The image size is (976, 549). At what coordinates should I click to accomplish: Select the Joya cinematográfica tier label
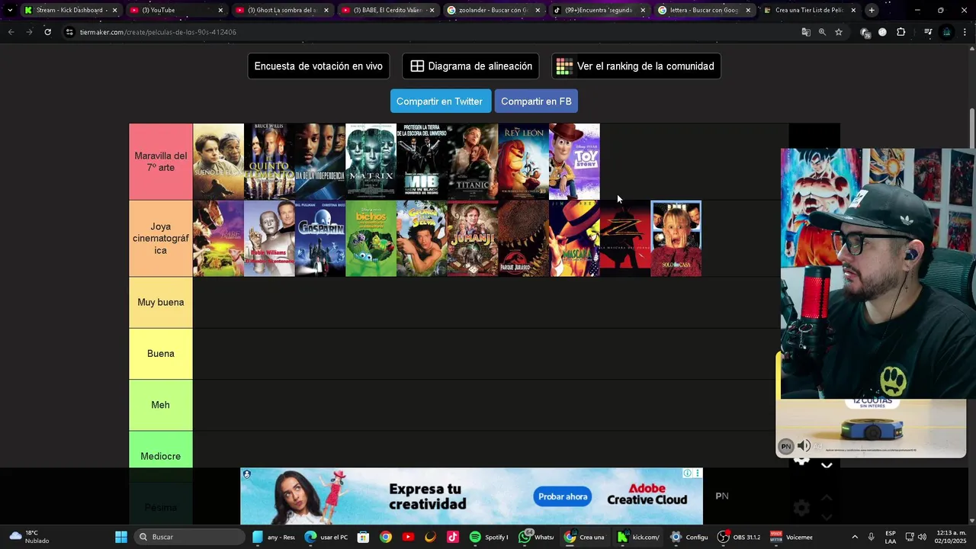(161, 239)
